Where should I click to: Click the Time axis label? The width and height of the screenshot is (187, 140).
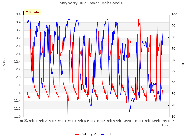(165, 125)
